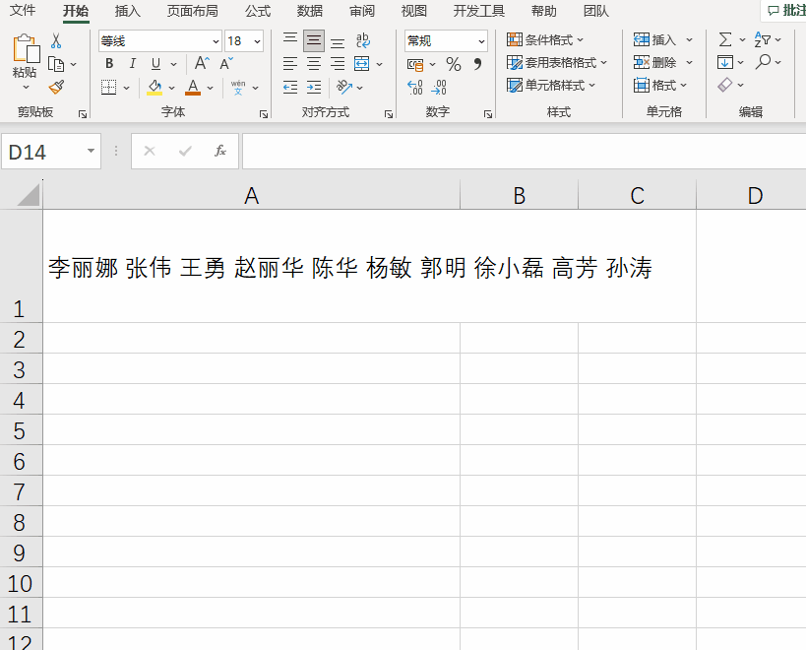The width and height of the screenshot is (806, 650).
Task: Open 条件格式 menu
Action: click(545, 39)
